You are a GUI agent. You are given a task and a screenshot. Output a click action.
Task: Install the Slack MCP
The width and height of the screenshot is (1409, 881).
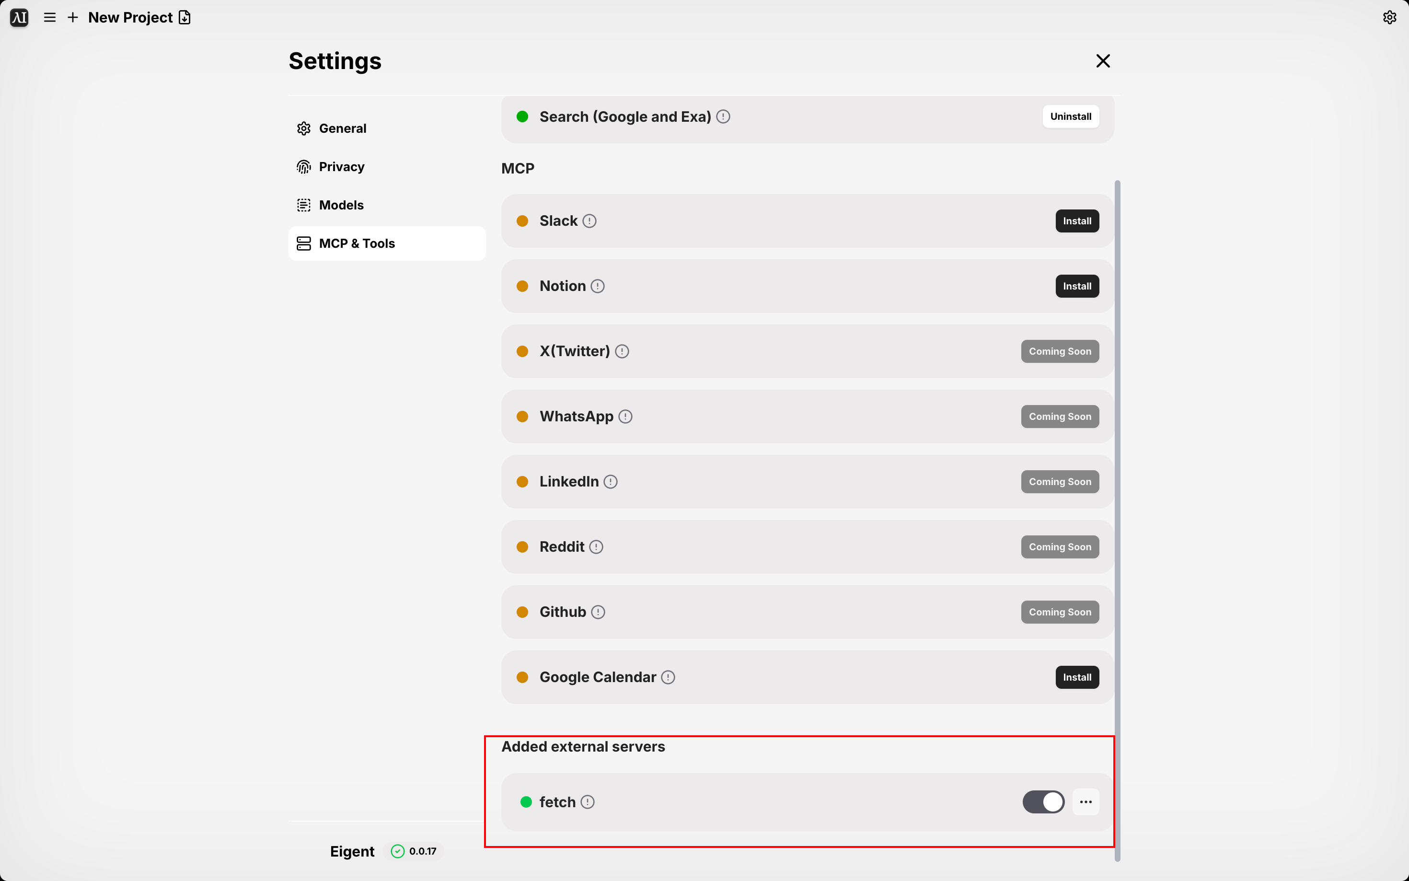coord(1077,221)
